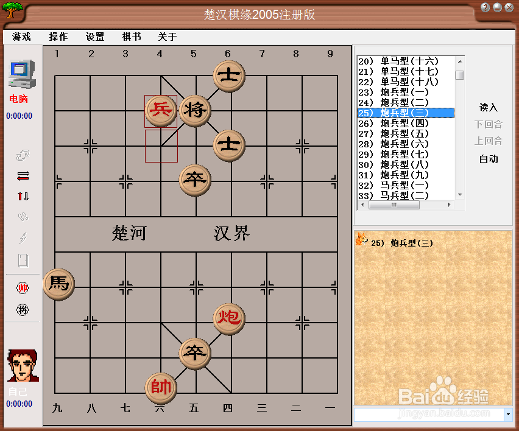Click the vertical scrollbar thumb of list

click(x=460, y=75)
